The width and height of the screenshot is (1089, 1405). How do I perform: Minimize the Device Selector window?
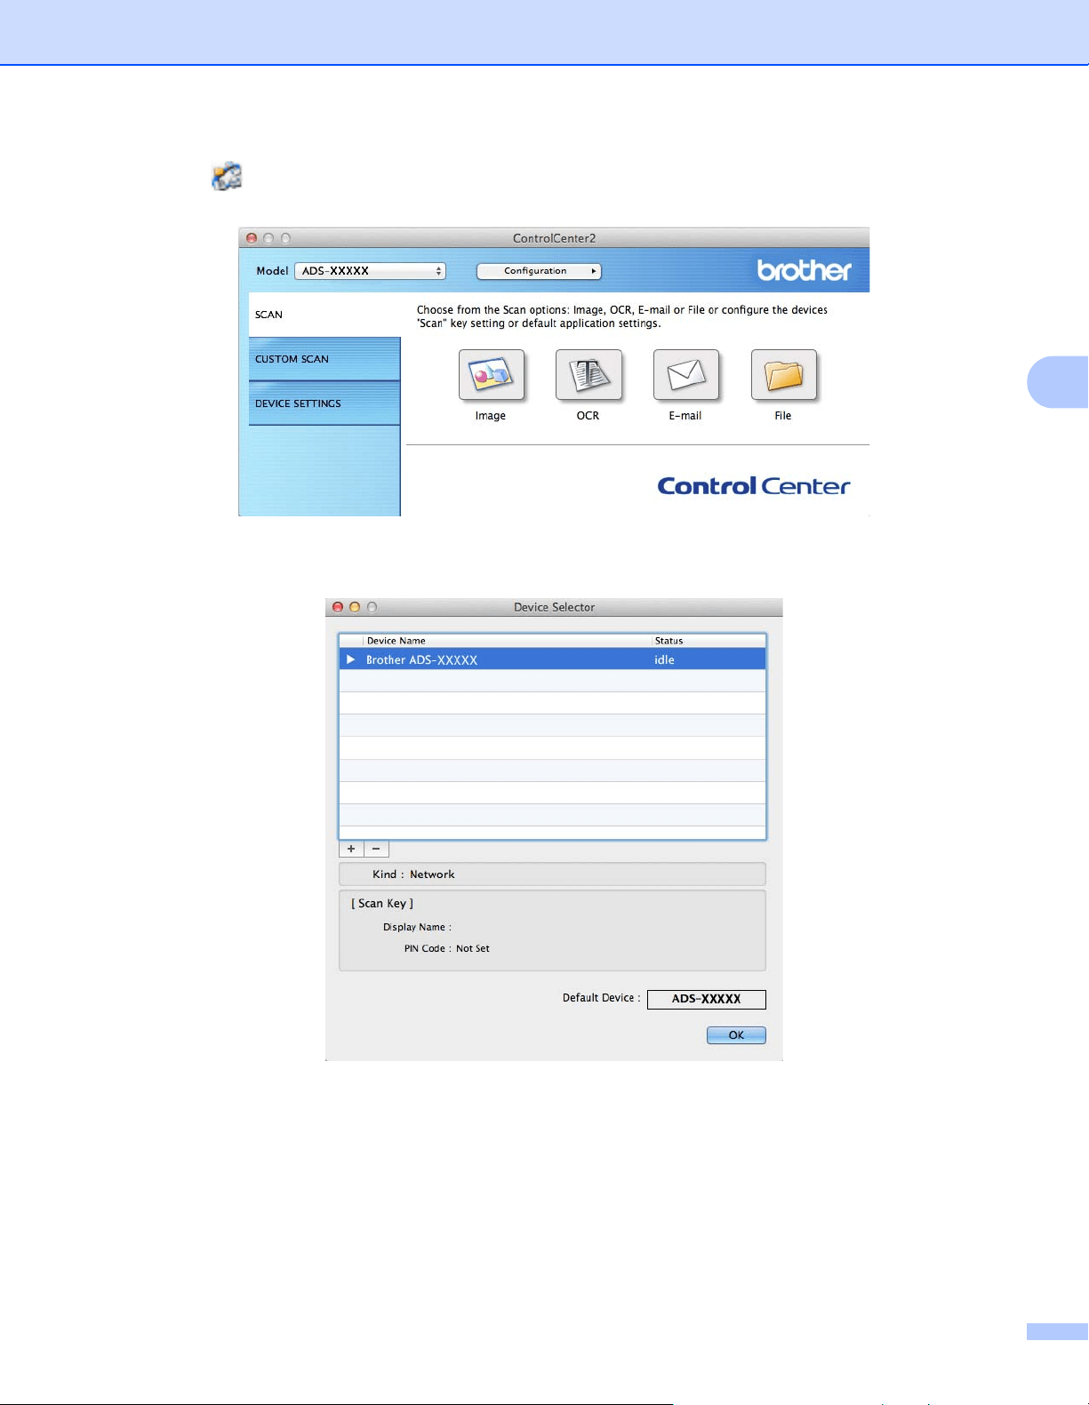pos(355,607)
